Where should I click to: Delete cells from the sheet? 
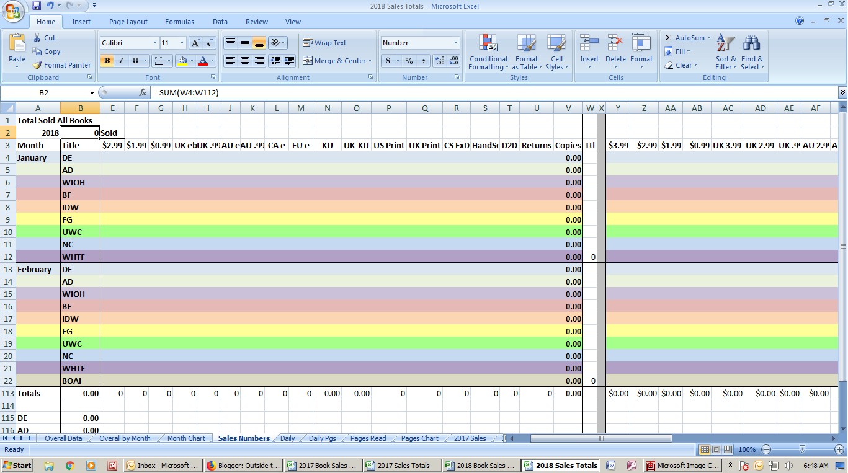615,52
